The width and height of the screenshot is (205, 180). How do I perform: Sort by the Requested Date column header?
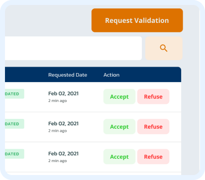pyautogui.click(x=68, y=75)
